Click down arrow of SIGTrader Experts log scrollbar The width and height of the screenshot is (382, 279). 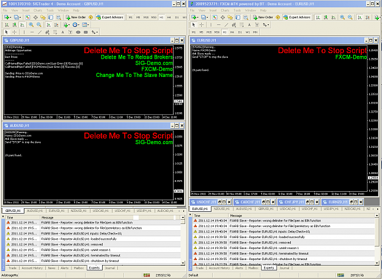(x=183, y=263)
